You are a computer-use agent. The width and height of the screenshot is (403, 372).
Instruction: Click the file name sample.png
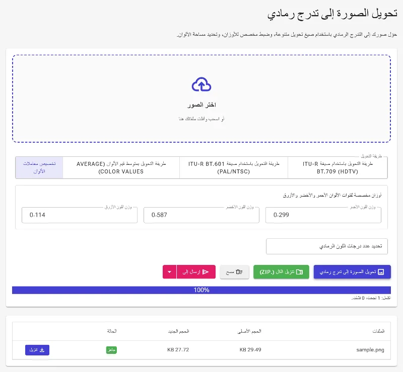pos(370,350)
